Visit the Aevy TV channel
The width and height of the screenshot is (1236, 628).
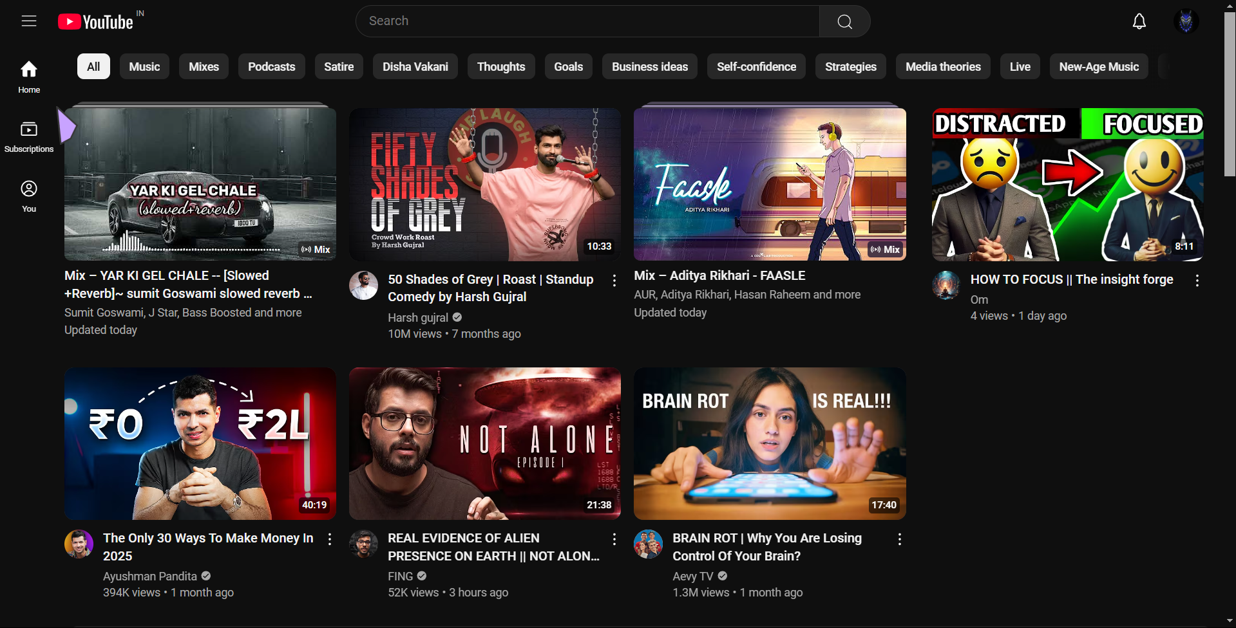(x=692, y=576)
